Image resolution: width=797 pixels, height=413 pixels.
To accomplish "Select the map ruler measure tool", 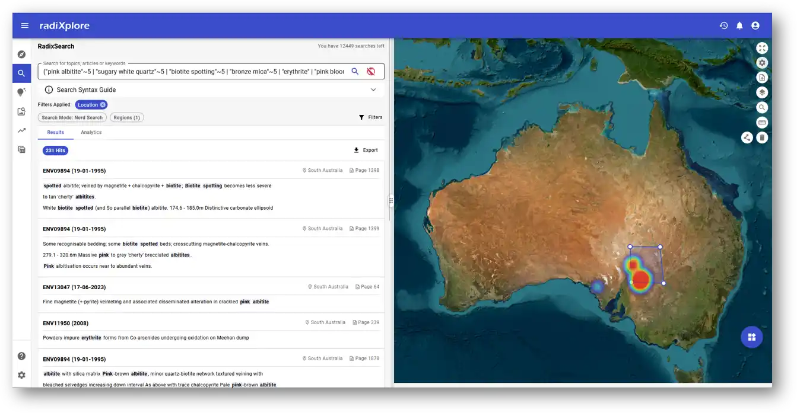I will coord(763,123).
